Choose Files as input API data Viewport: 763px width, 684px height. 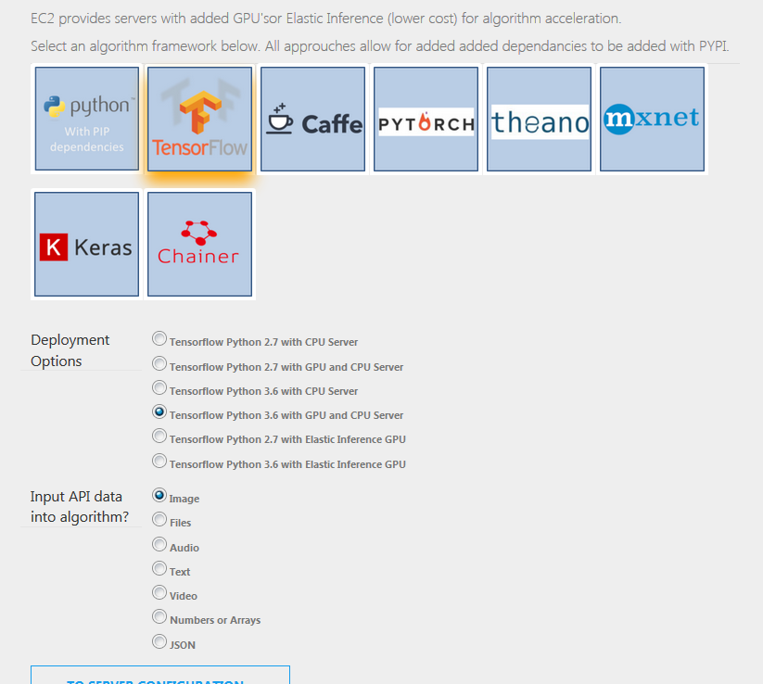tap(159, 520)
